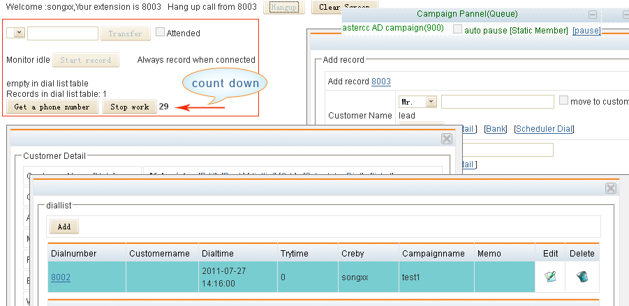Click the Edit icon for 8002 row
The height and width of the screenshot is (306, 629).
pos(550,277)
